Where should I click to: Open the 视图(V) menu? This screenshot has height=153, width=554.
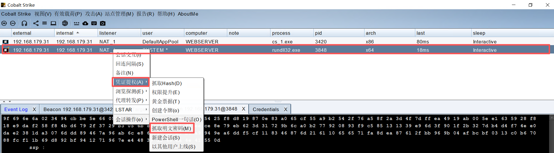pos(43,14)
